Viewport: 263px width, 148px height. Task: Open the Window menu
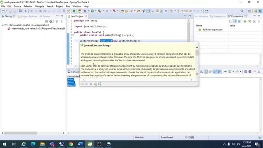(77, 7)
